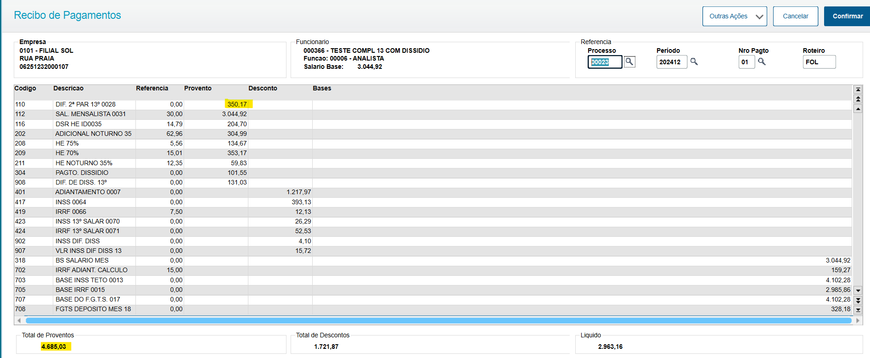Click the Desconto column header
870x358 pixels.
[263, 88]
